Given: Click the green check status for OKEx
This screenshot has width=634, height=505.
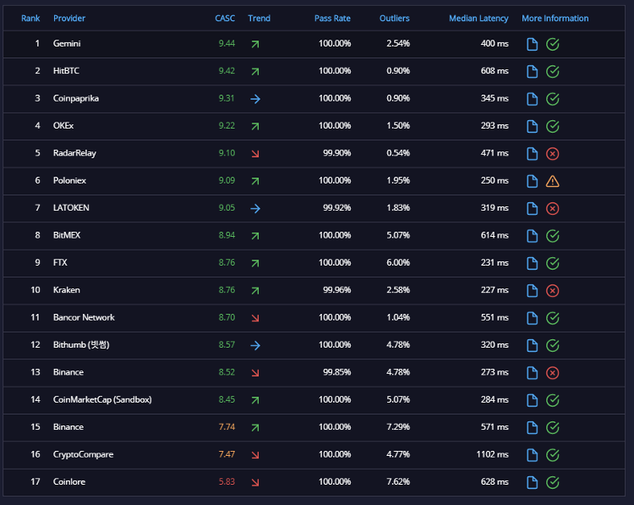Looking at the screenshot, I should click(x=552, y=126).
